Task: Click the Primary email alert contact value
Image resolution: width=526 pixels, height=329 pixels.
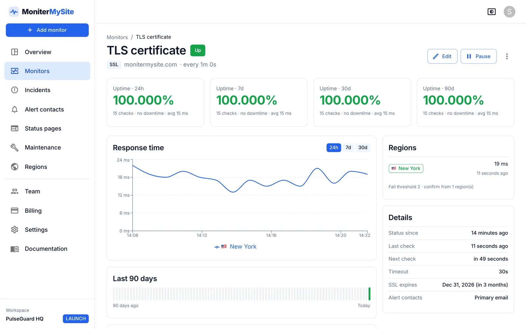Action: click(x=491, y=297)
